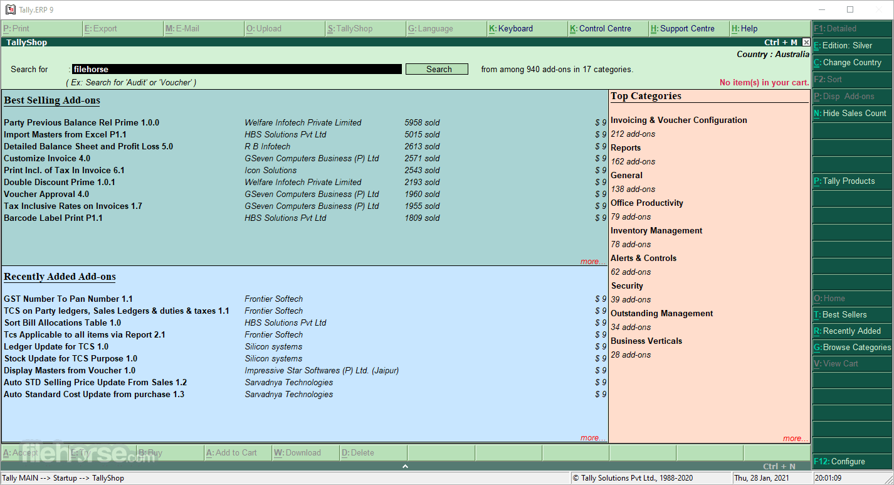Screen dimensions: 894x485
Task: Open F12 Configure
Action: [x=852, y=461]
